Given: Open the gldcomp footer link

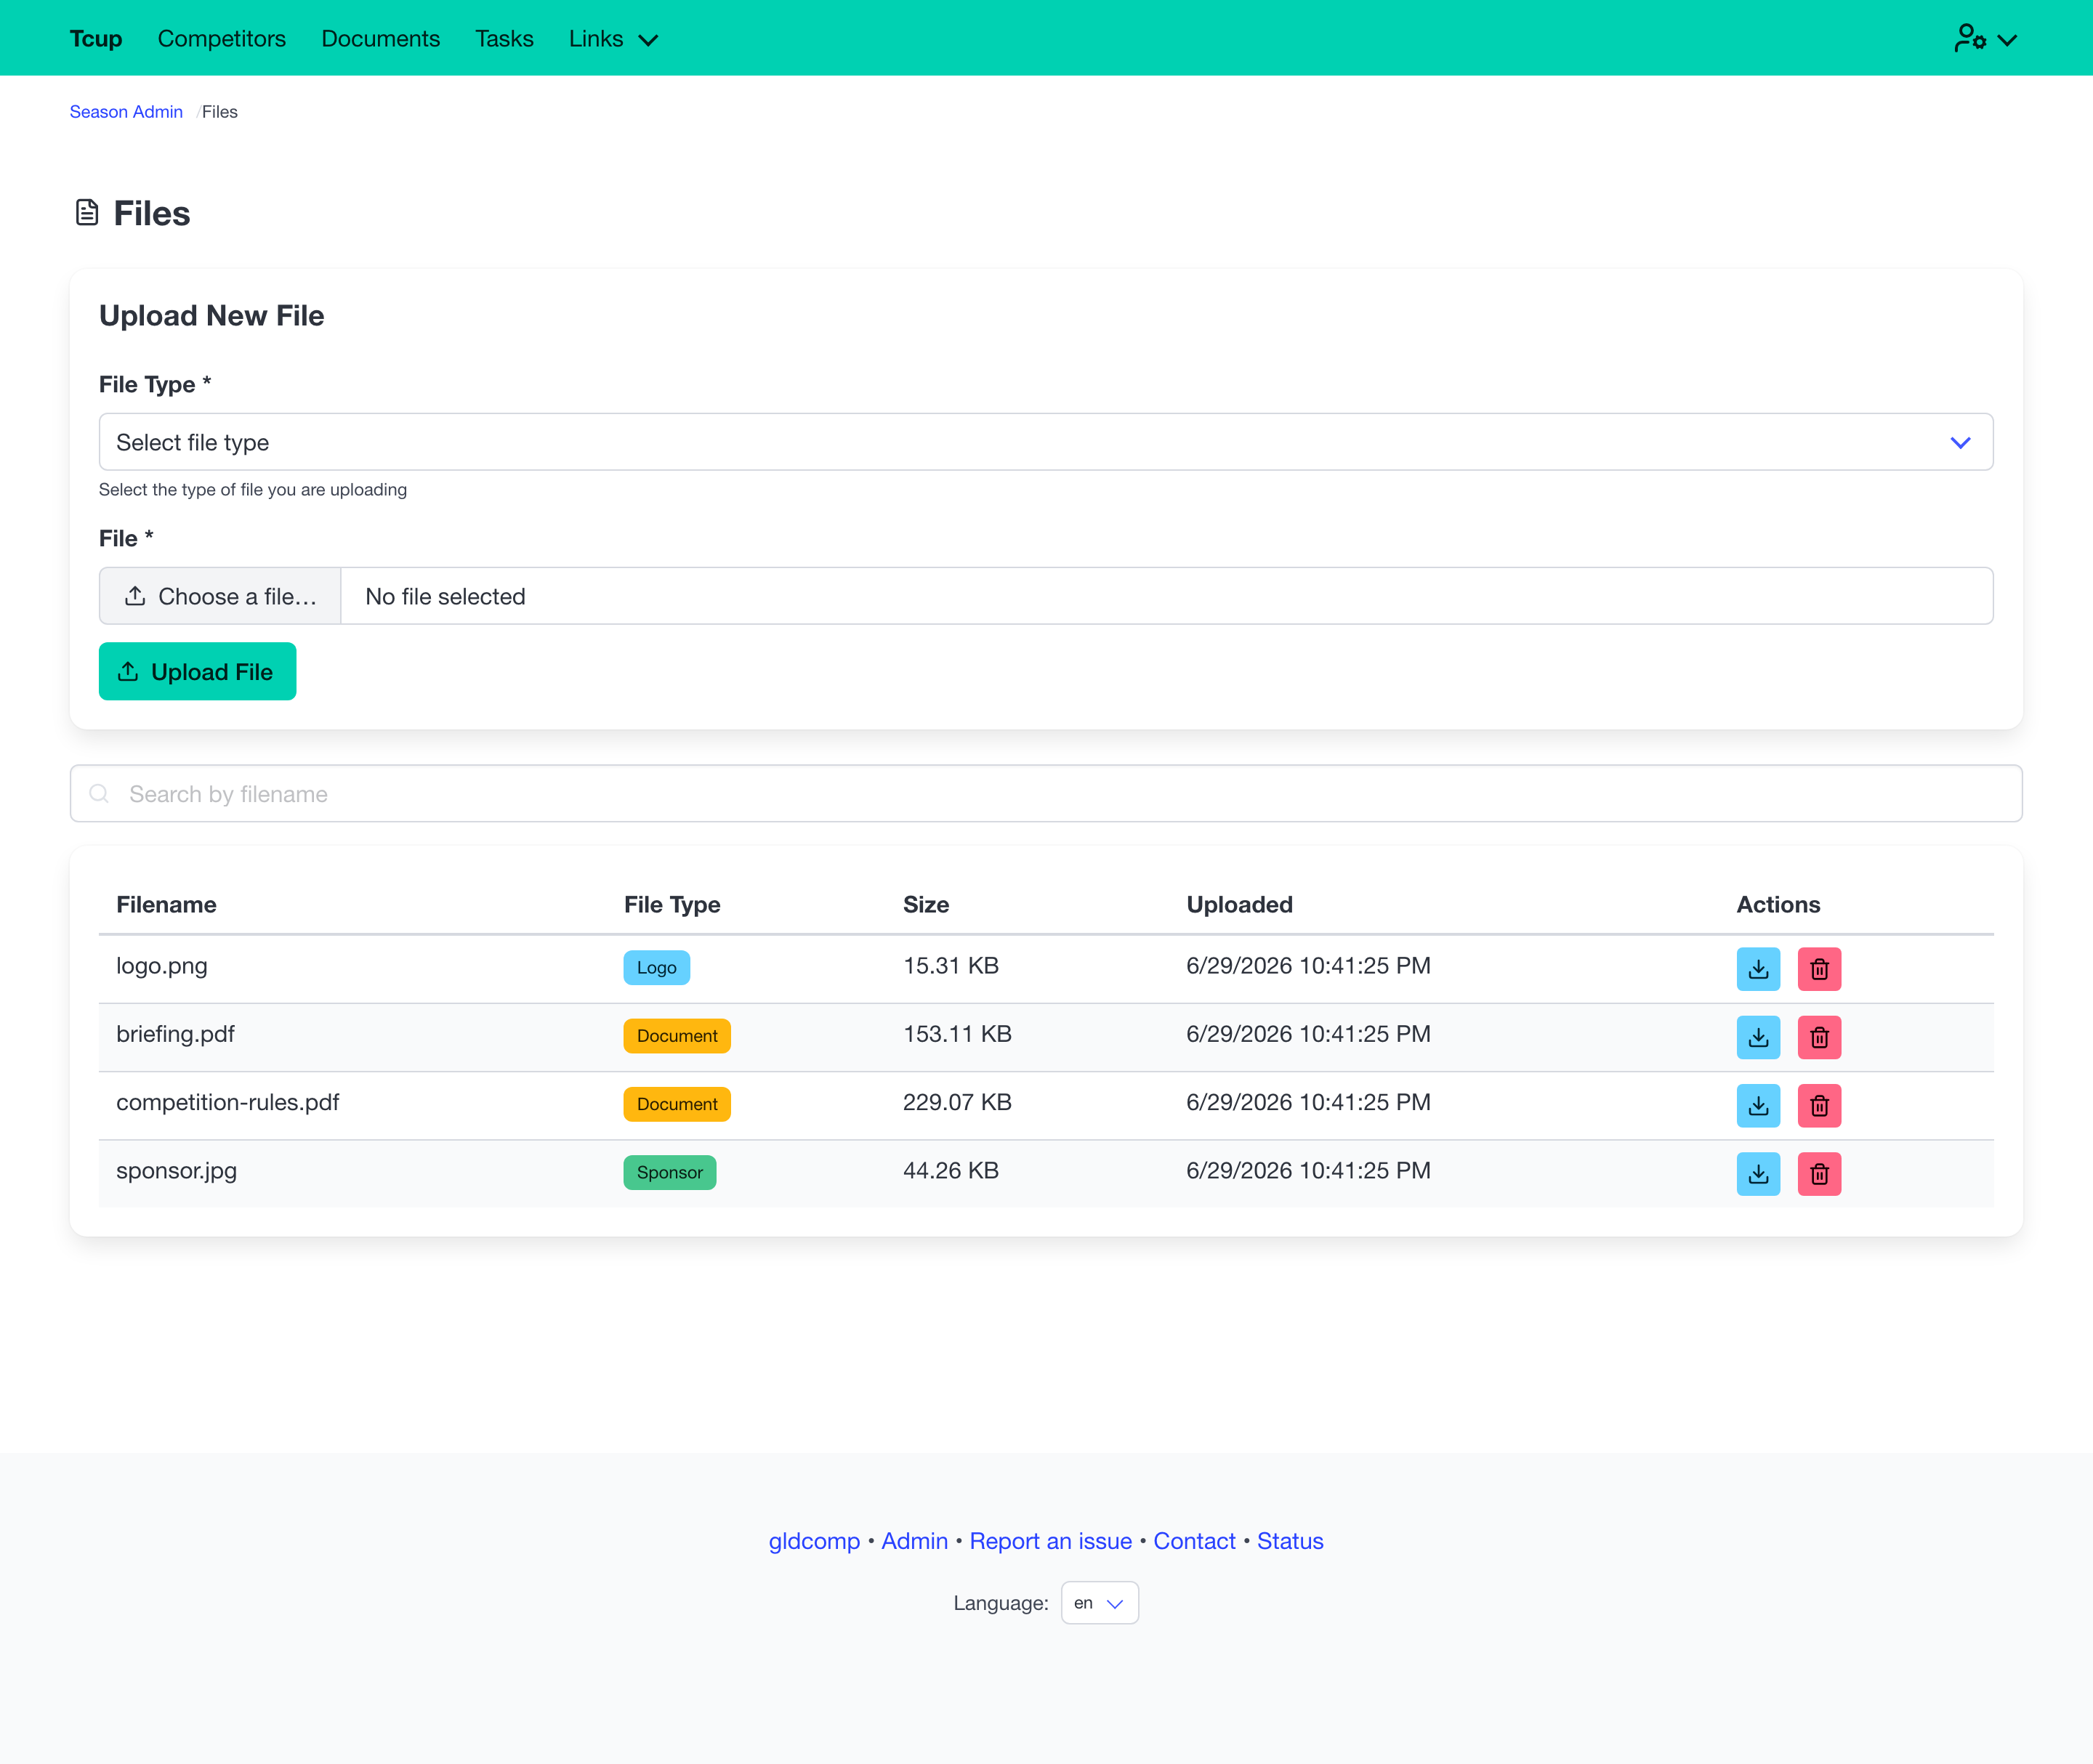Looking at the screenshot, I should pyautogui.click(x=815, y=1541).
